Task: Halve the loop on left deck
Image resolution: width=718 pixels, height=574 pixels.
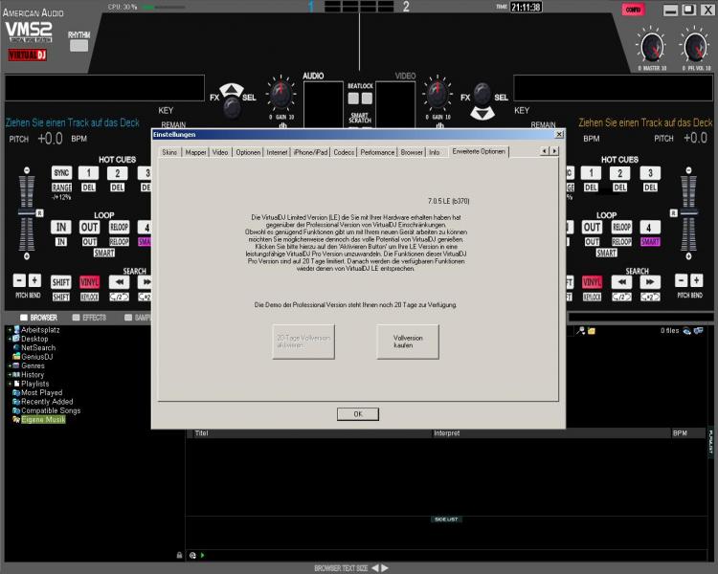Action: [x=119, y=298]
